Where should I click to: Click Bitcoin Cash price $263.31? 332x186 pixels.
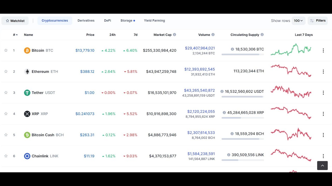(87, 135)
